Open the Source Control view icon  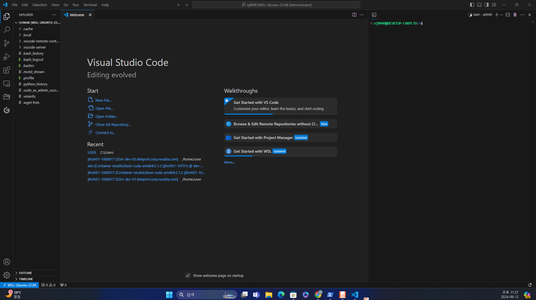pyautogui.click(x=7, y=43)
